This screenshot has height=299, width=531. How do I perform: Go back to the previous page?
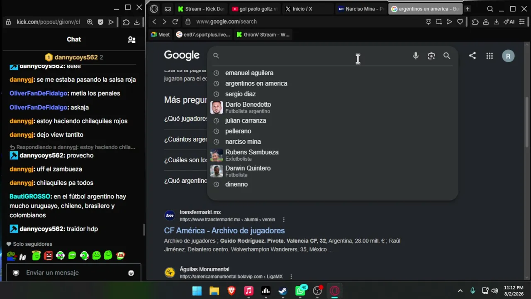click(x=154, y=22)
